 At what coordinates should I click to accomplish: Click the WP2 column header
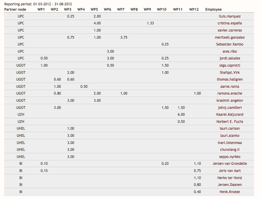(x=54, y=10)
